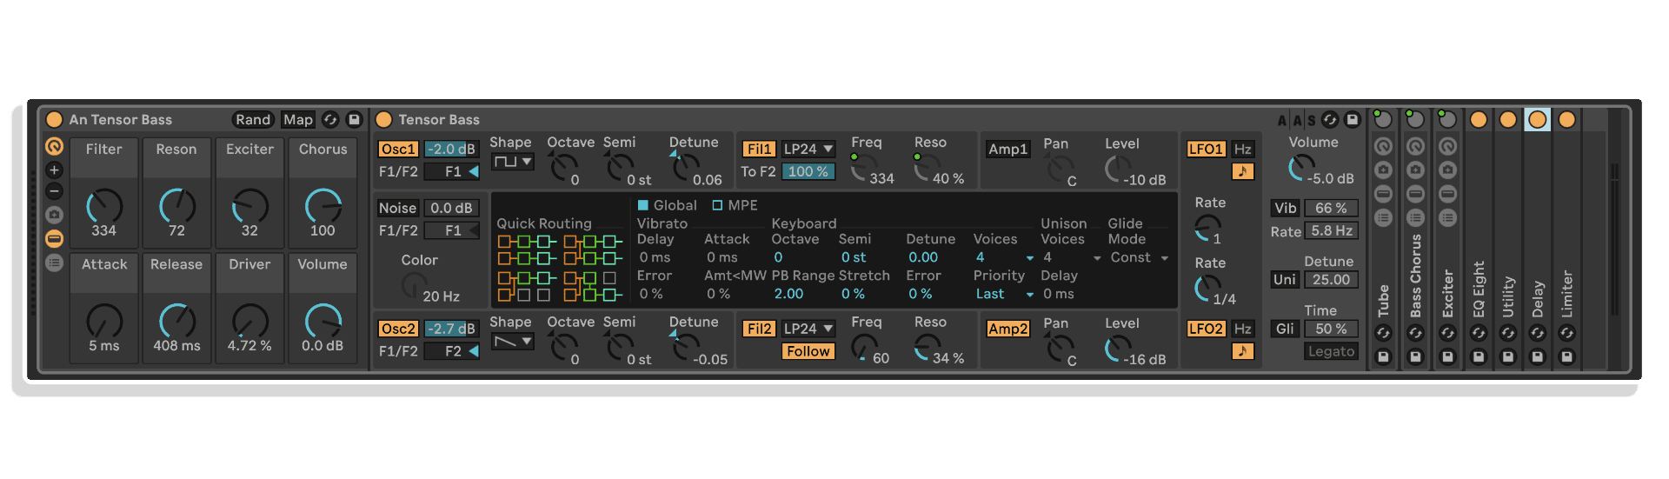Screen dimensions: 1669x479
Task: Add macro controls with the plus icon
Action: pos(54,170)
